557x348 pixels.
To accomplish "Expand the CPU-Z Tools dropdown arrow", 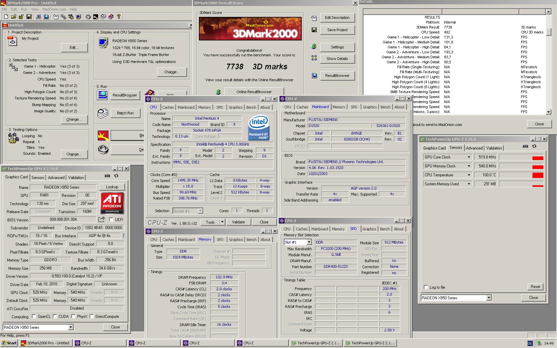I will click(222, 222).
